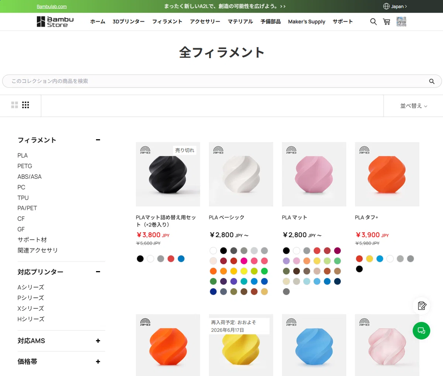The height and width of the screenshot is (376, 443).
Task: Filter by サポート材 in sidebar
Action: pos(32,240)
